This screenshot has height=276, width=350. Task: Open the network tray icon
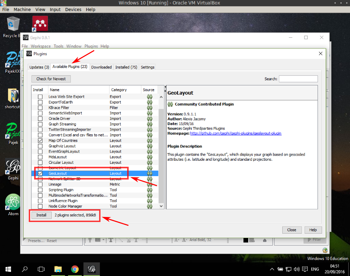point(288,269)
